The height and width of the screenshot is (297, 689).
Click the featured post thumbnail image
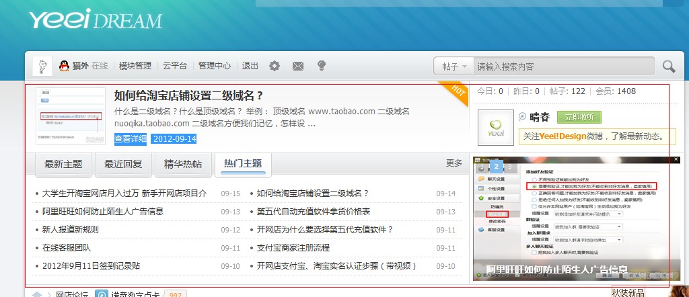point(71,116)
